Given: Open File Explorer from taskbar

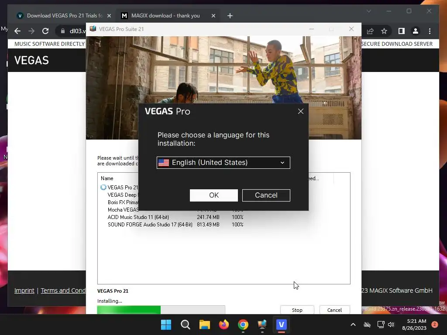Looking at the screenshot, I should click(204, 325).
